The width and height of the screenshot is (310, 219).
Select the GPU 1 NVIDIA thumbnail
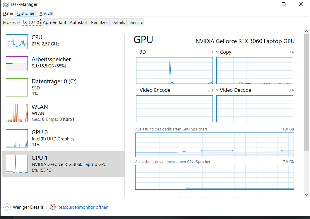coord(17,164)
